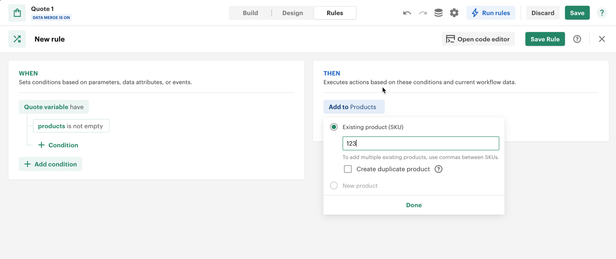Click the green crossed-arrows rule icon
This screenshot has width=616, height=259.
17,39
